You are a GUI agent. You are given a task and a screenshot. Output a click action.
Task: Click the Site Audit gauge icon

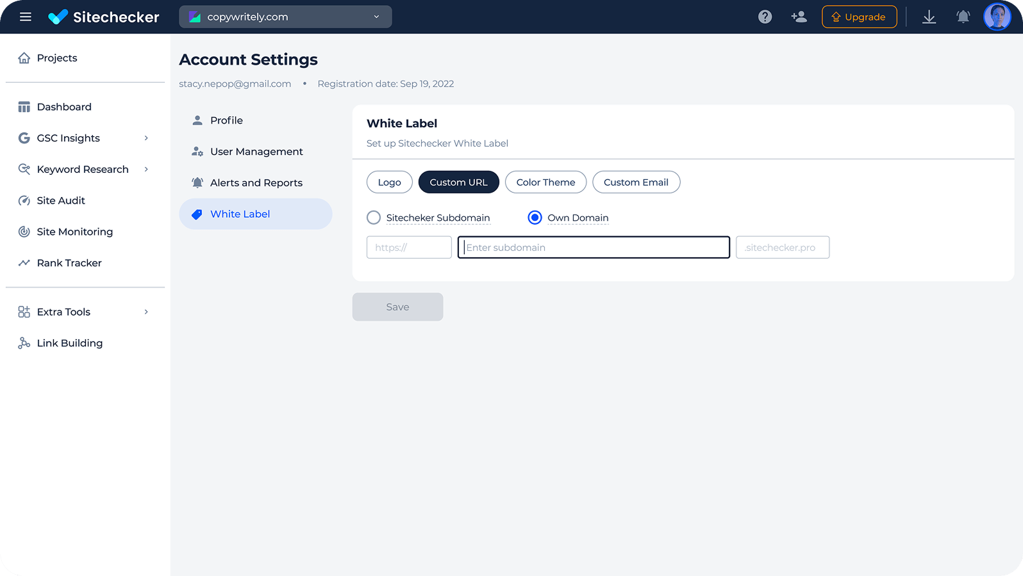coord(24,200)
